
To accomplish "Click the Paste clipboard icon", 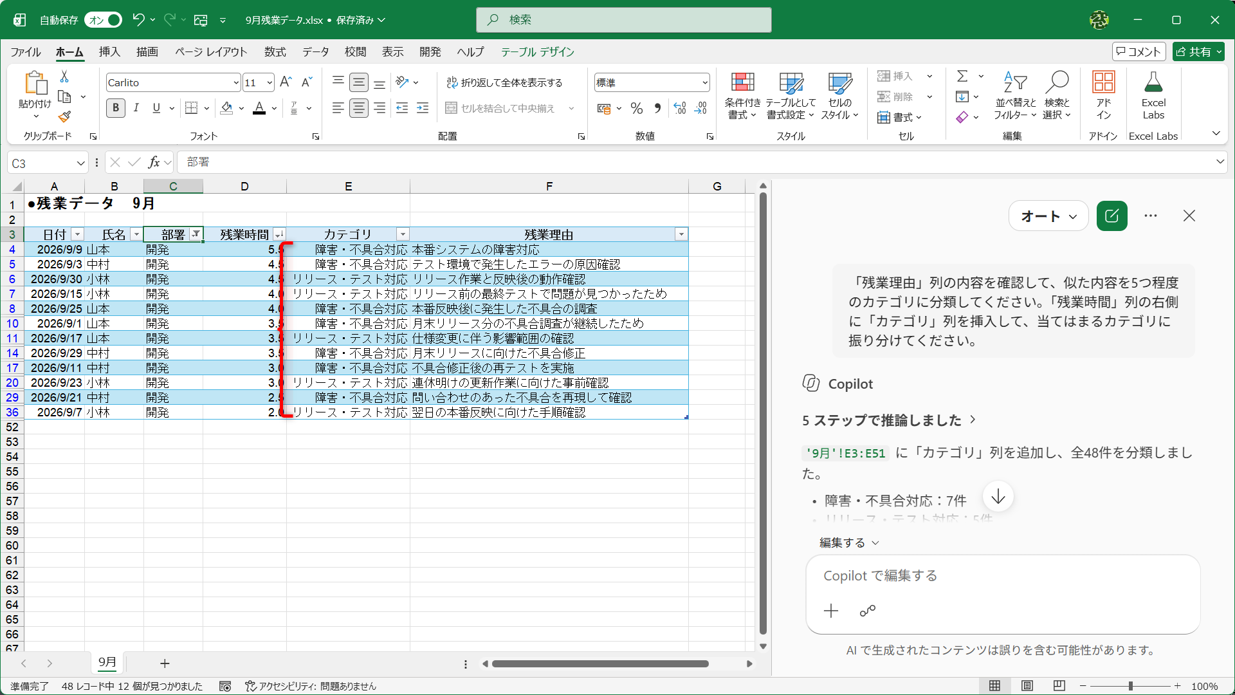I will [x=35, y=84].
